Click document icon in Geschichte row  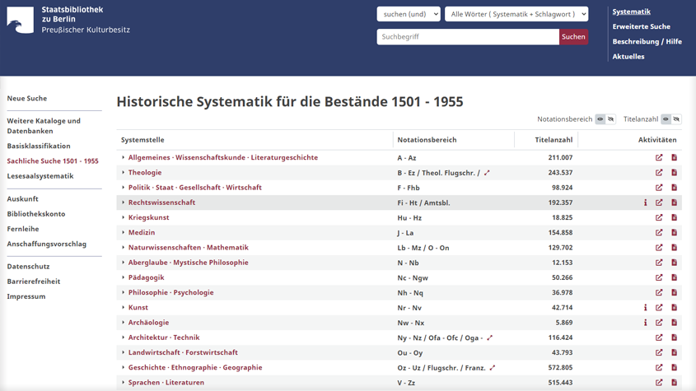pos(675,367)
